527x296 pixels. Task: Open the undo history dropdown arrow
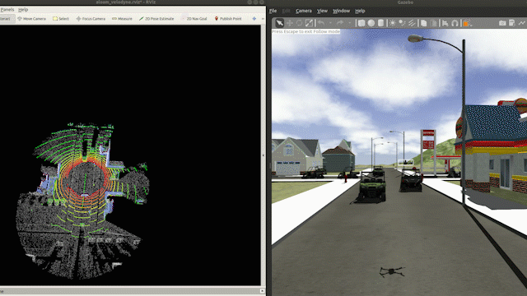[x=330, y=23]
